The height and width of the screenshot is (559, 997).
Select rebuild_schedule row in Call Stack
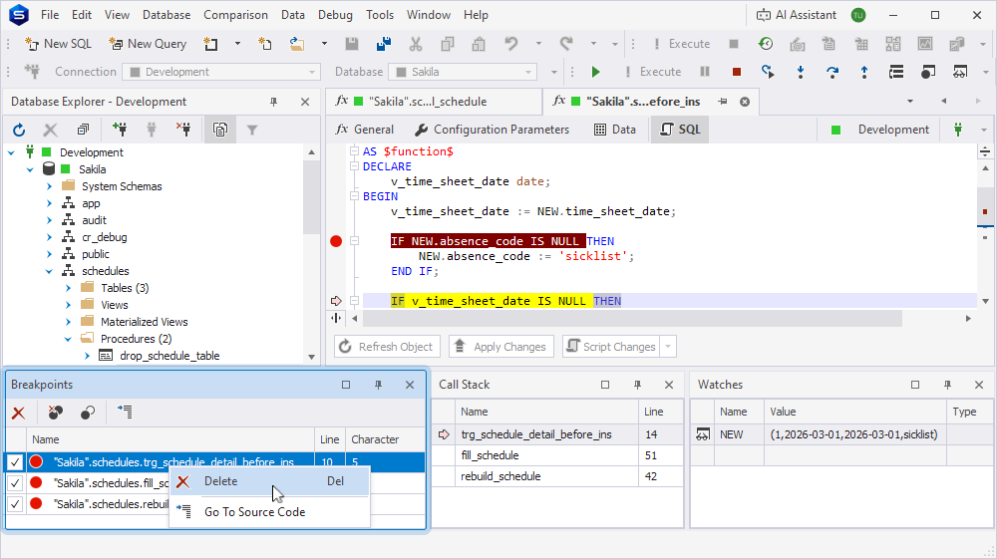point(557,476)
